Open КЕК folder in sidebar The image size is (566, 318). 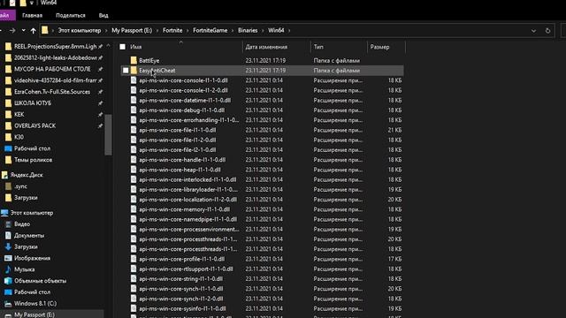[x=19, y=114]
